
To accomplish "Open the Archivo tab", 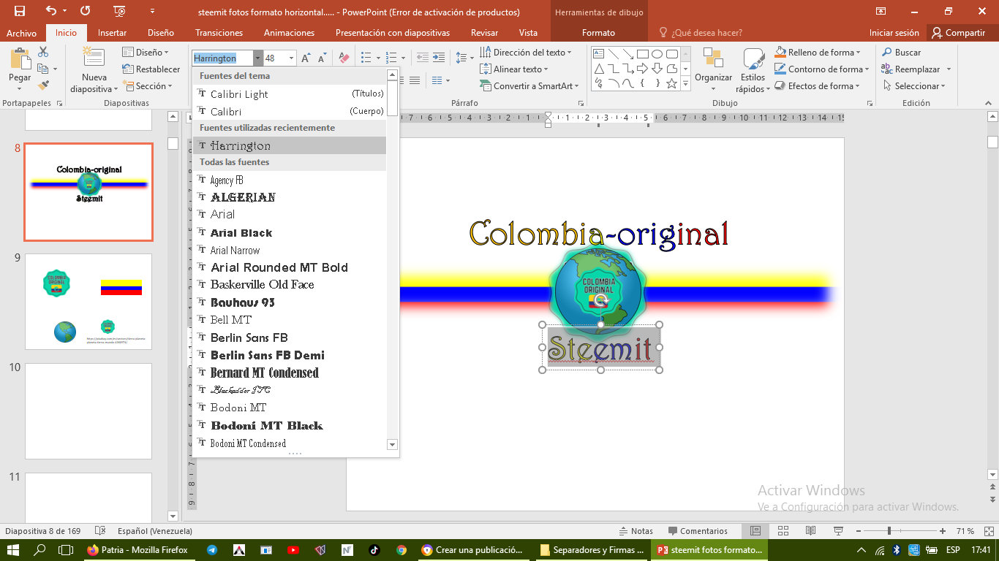I will click(21, 33).
